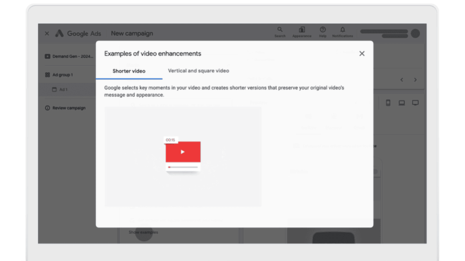Image resolution: width=465 pixels, height=261 pixels.
Task: Switch to the Vertical and square video tab
Action: coord(198,71)
